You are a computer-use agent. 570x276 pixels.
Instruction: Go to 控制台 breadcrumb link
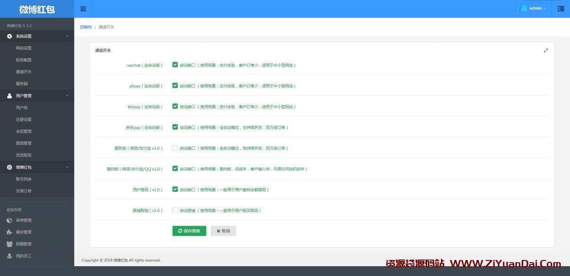tap(86, 27)
